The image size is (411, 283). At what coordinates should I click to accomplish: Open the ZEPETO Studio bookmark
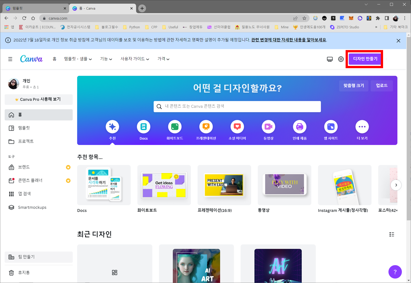[345, 27]
